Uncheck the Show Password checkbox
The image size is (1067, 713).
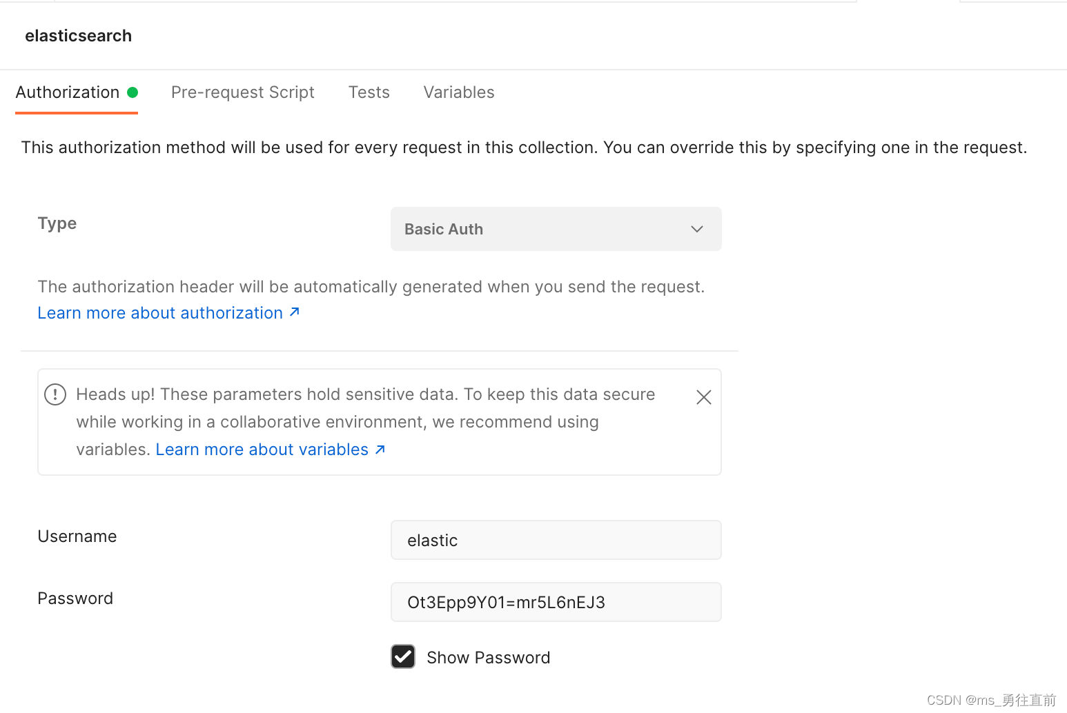tap(403, 656)
